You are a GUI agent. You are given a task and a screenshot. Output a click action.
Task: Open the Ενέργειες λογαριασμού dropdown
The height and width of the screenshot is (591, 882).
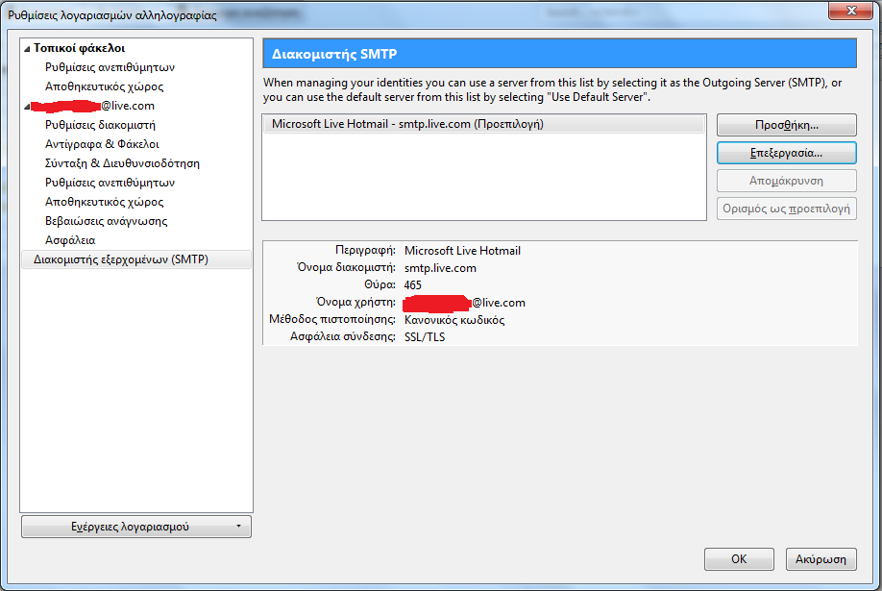point(136,527)
